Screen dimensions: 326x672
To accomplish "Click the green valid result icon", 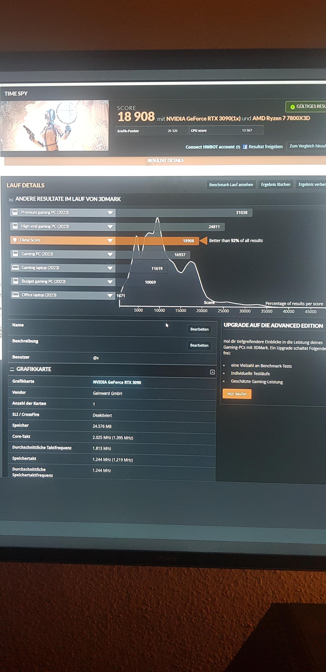I will 292,107.
